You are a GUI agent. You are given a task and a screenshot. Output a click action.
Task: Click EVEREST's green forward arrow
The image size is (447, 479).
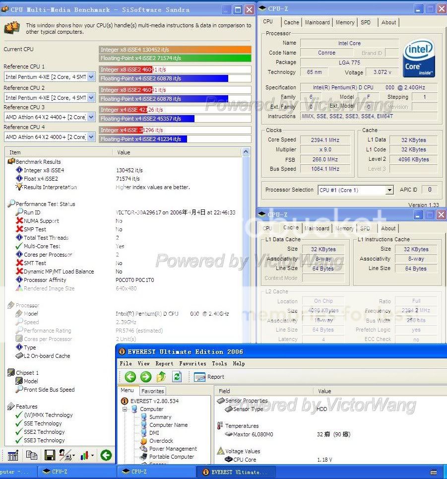(145, 377)
